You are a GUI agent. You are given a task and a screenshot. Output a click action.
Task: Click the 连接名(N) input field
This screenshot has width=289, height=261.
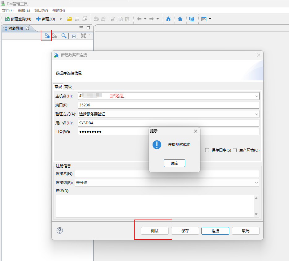tap(167, 174)
